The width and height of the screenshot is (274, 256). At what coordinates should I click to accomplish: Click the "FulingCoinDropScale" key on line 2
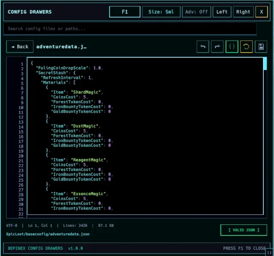[62, 68]
